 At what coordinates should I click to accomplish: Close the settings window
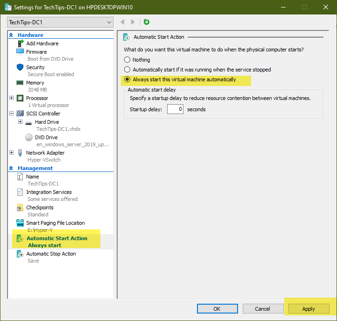click(326, 7)
